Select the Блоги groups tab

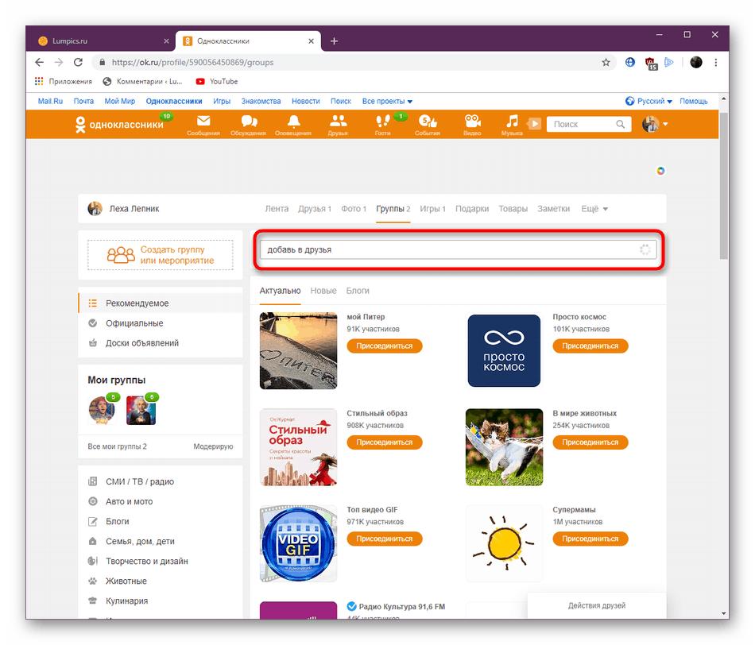[x=358, y=291]
